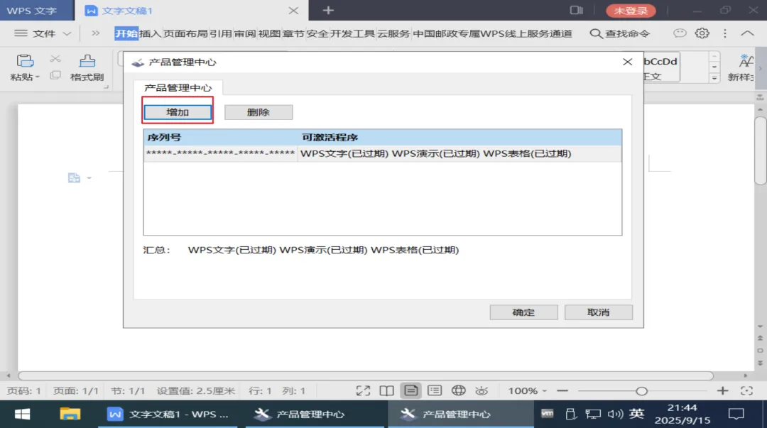Click the cut scissors icon
The width and height of the screenshot is (767, 428).
(55, 59)
